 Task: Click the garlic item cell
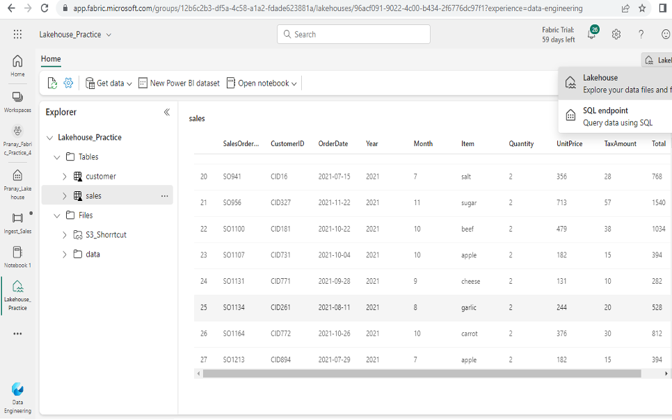(468, 308)
